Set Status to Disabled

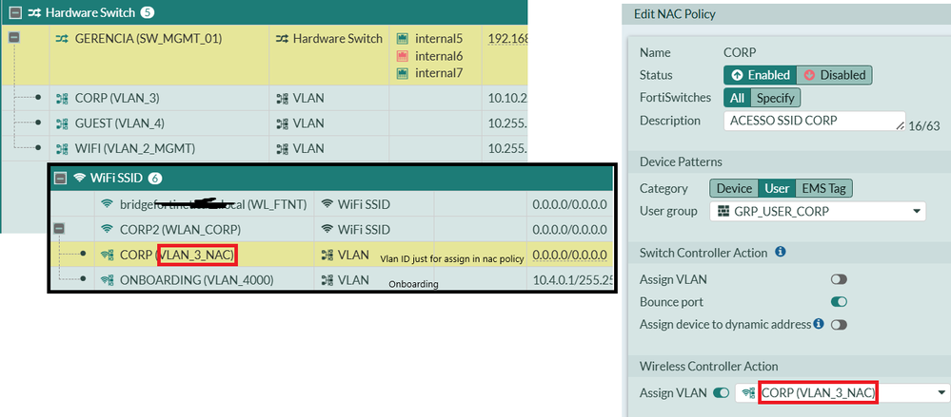(x=835, y=75)
